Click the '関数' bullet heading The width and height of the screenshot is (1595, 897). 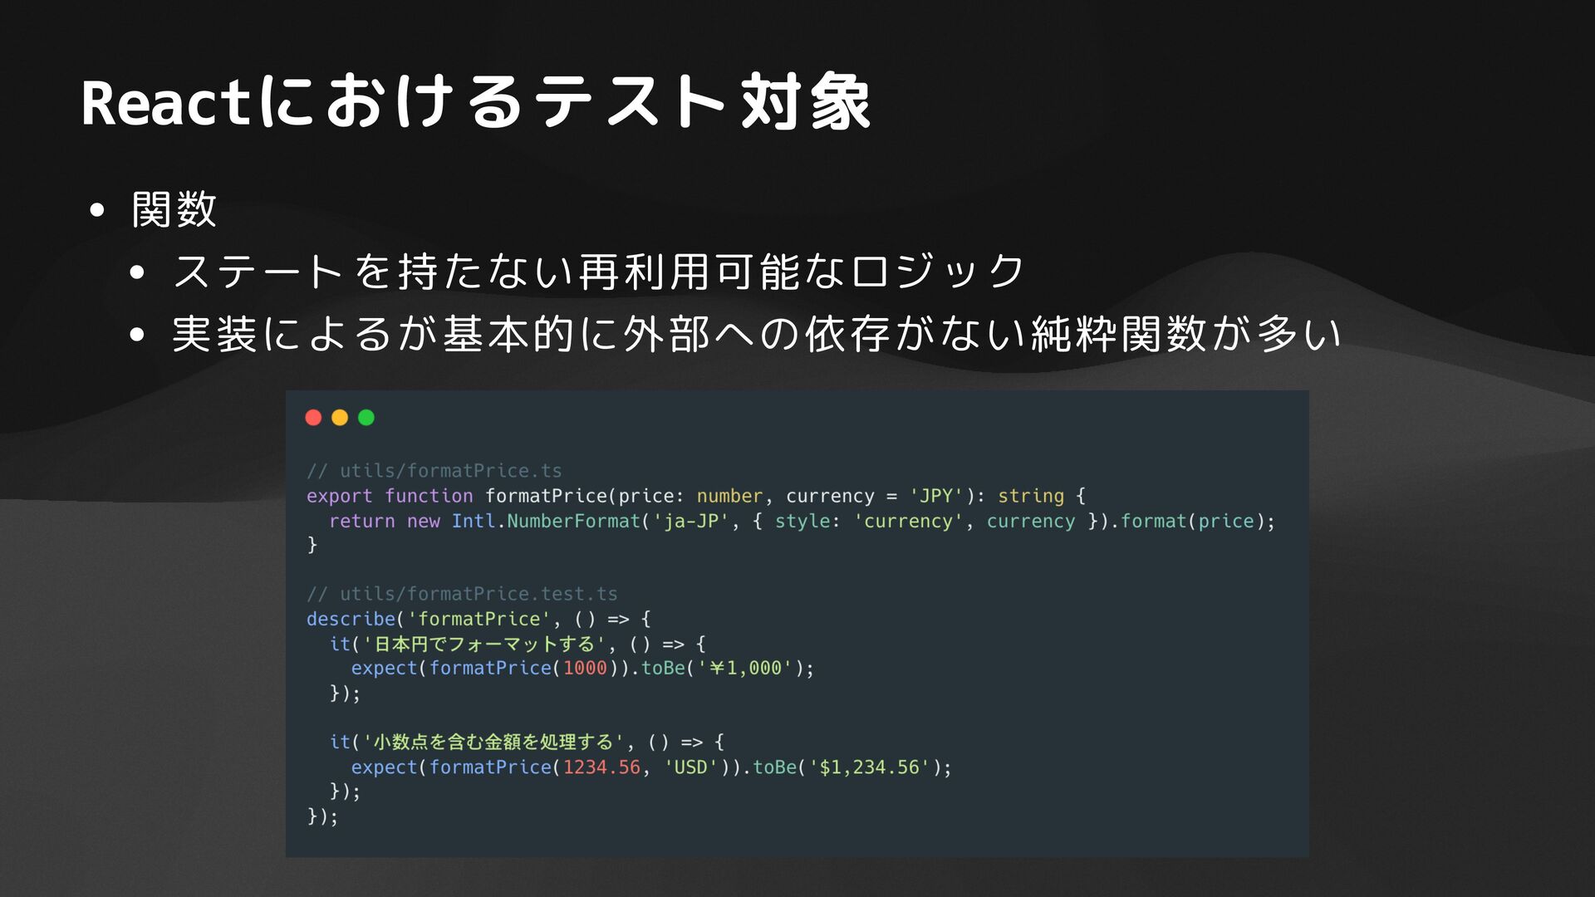[174, 209]
